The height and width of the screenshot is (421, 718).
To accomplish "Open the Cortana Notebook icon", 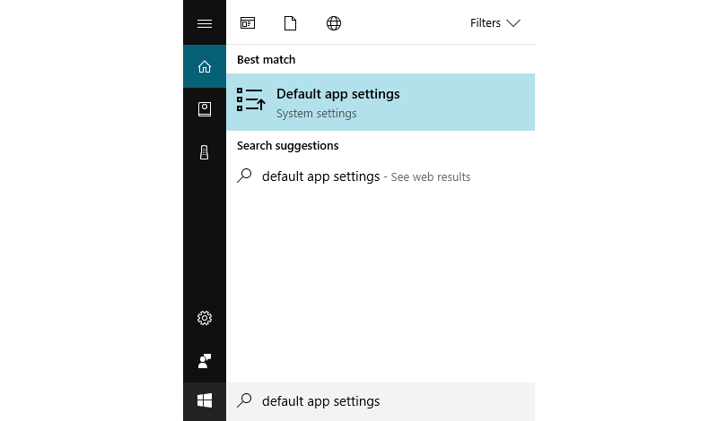I will click(205, 109).
